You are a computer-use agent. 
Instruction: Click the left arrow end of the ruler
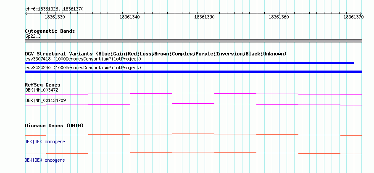26,13
